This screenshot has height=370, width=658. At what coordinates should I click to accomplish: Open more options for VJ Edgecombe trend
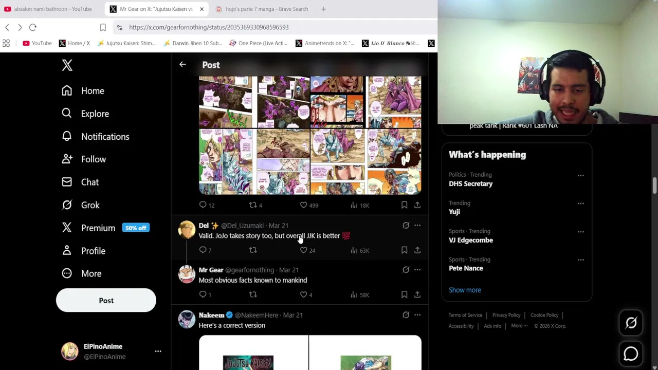pyautogui.click(x=580, y=232)
